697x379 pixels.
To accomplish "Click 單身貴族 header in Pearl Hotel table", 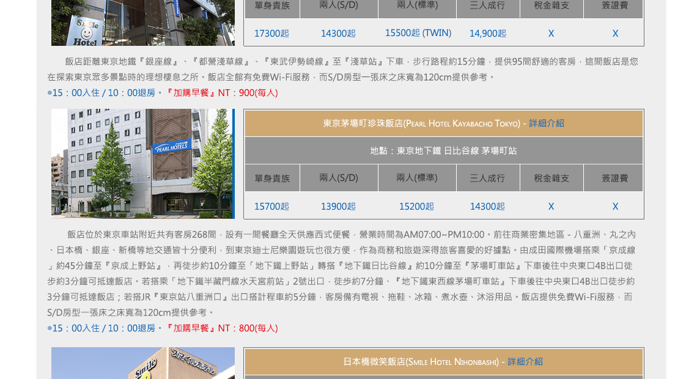I will pos(272,178).
